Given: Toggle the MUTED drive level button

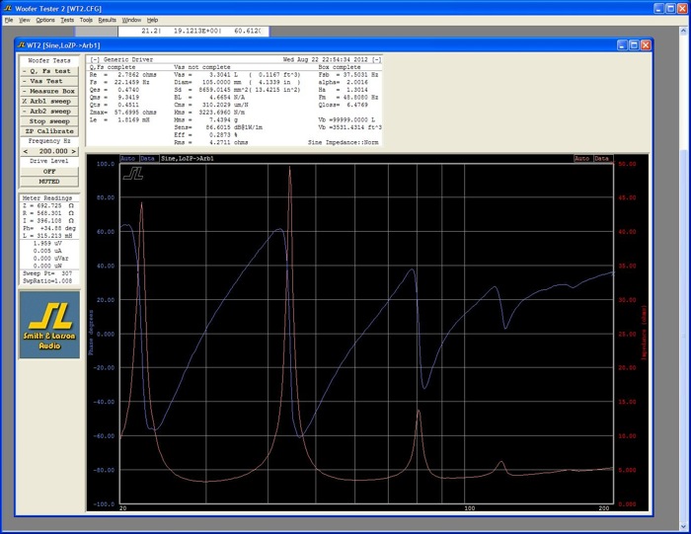Looking at the screenshot, I should (48, 182).
